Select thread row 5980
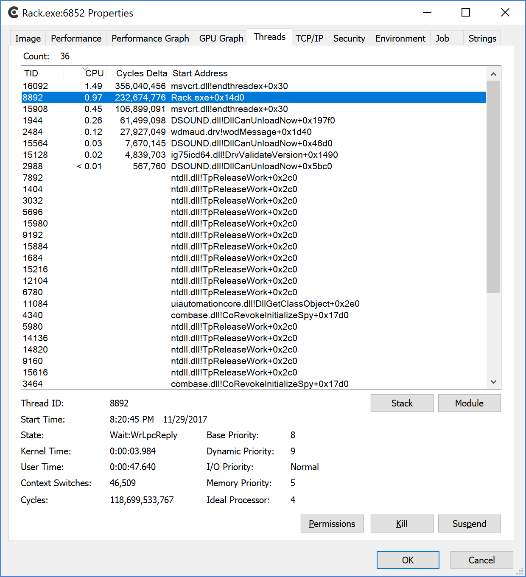Image resolution: width=526 pixels, height=577 pixels. (254, 327)
